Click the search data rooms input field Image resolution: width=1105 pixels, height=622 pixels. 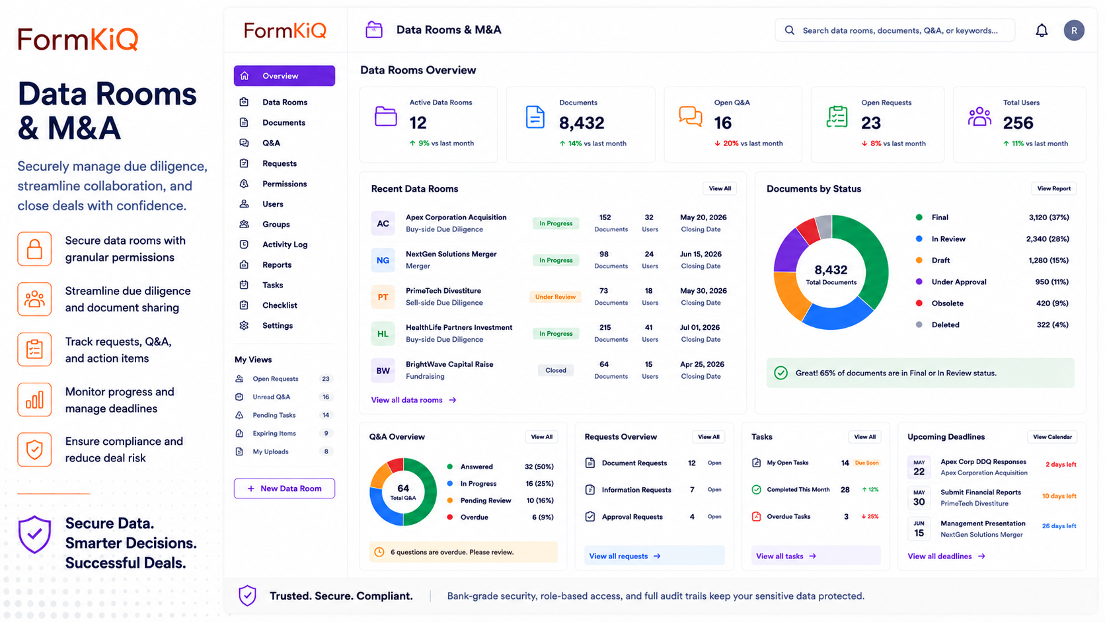tap(895, 30)
